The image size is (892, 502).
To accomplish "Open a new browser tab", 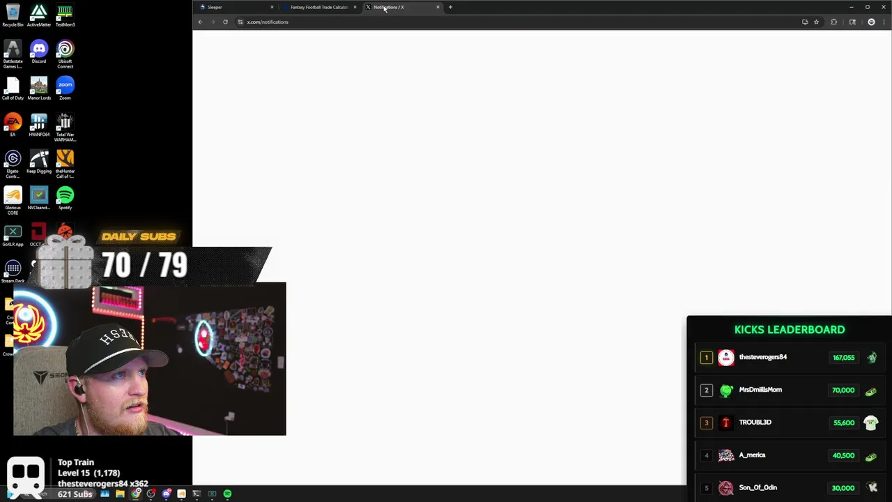I will point(450,7).
